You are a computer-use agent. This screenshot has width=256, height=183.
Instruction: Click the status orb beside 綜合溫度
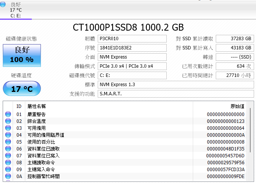click(x=8, y=121)
